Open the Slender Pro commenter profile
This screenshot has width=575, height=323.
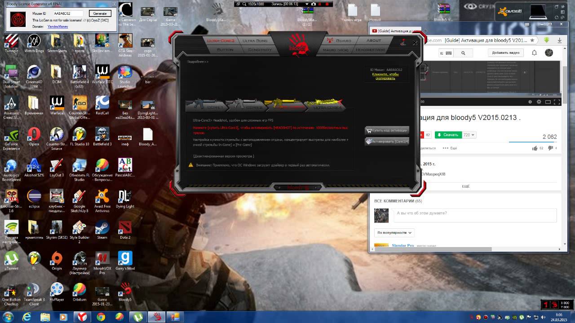click(x=403, y=246)
